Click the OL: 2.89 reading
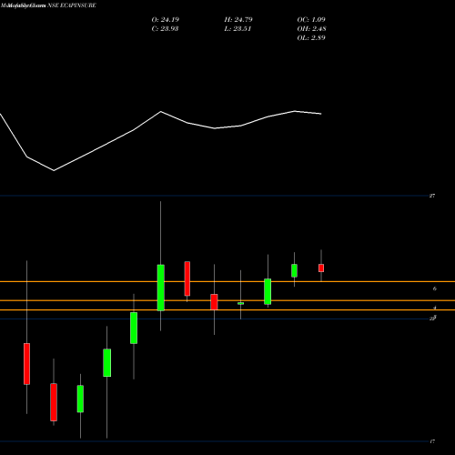Image resolution: width=455 pixels, height=455 pixels. click(311, 38)
